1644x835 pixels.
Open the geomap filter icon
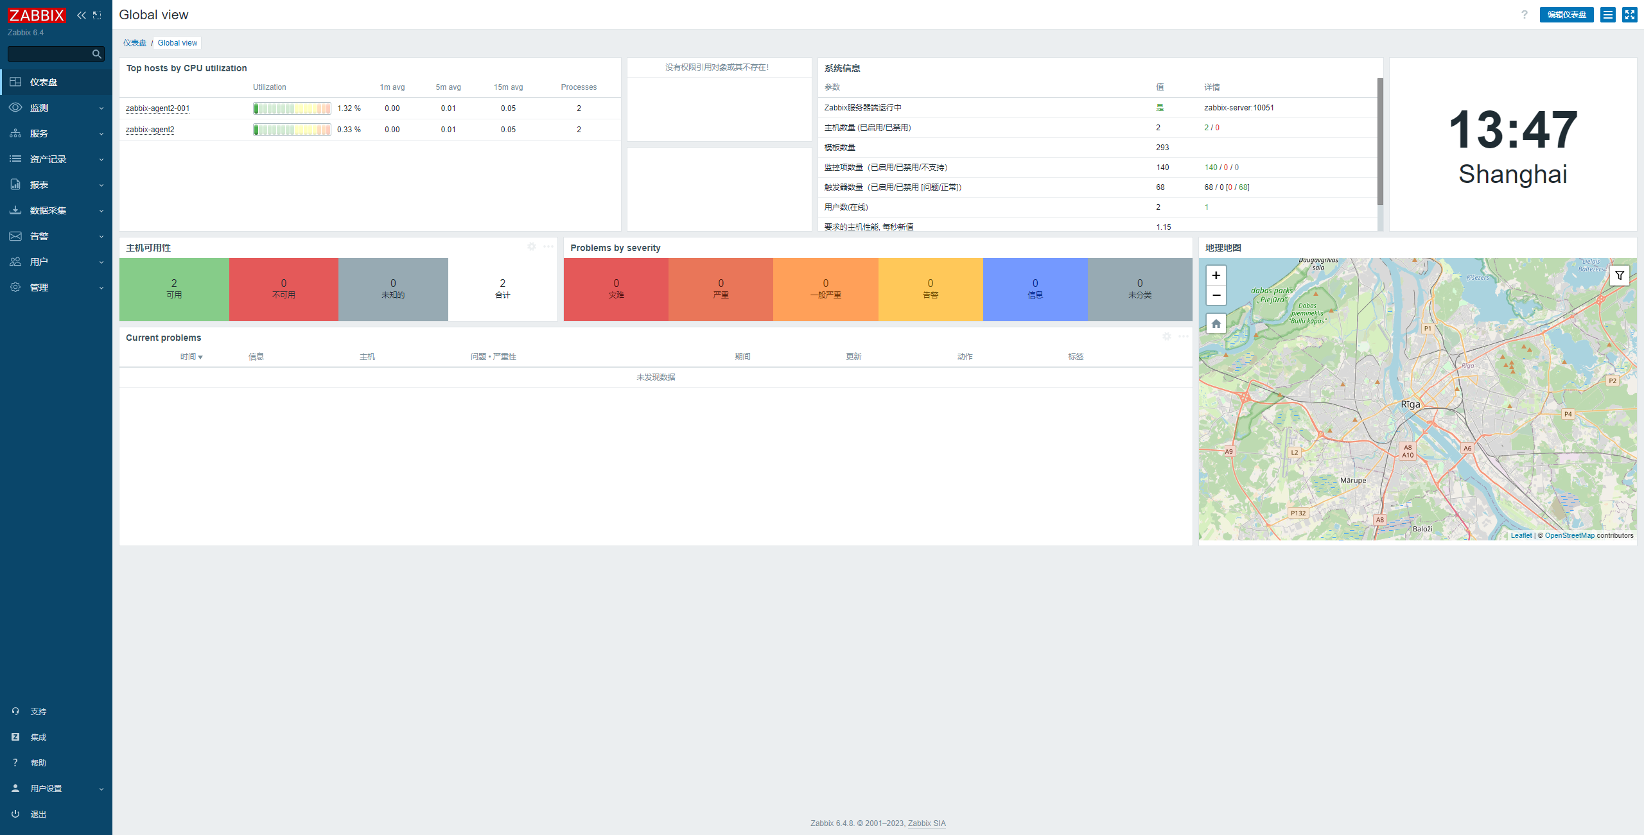pos(1619,275)
